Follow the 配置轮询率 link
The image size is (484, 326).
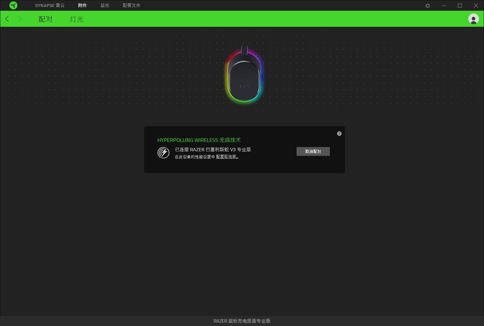227,157
